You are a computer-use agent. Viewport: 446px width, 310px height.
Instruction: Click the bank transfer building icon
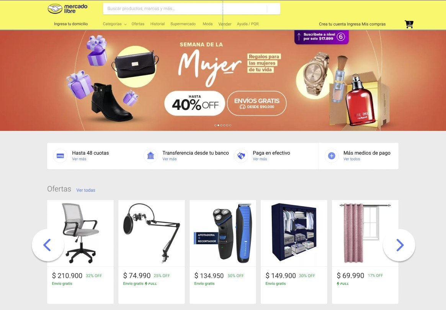click(x=151, y=156)
